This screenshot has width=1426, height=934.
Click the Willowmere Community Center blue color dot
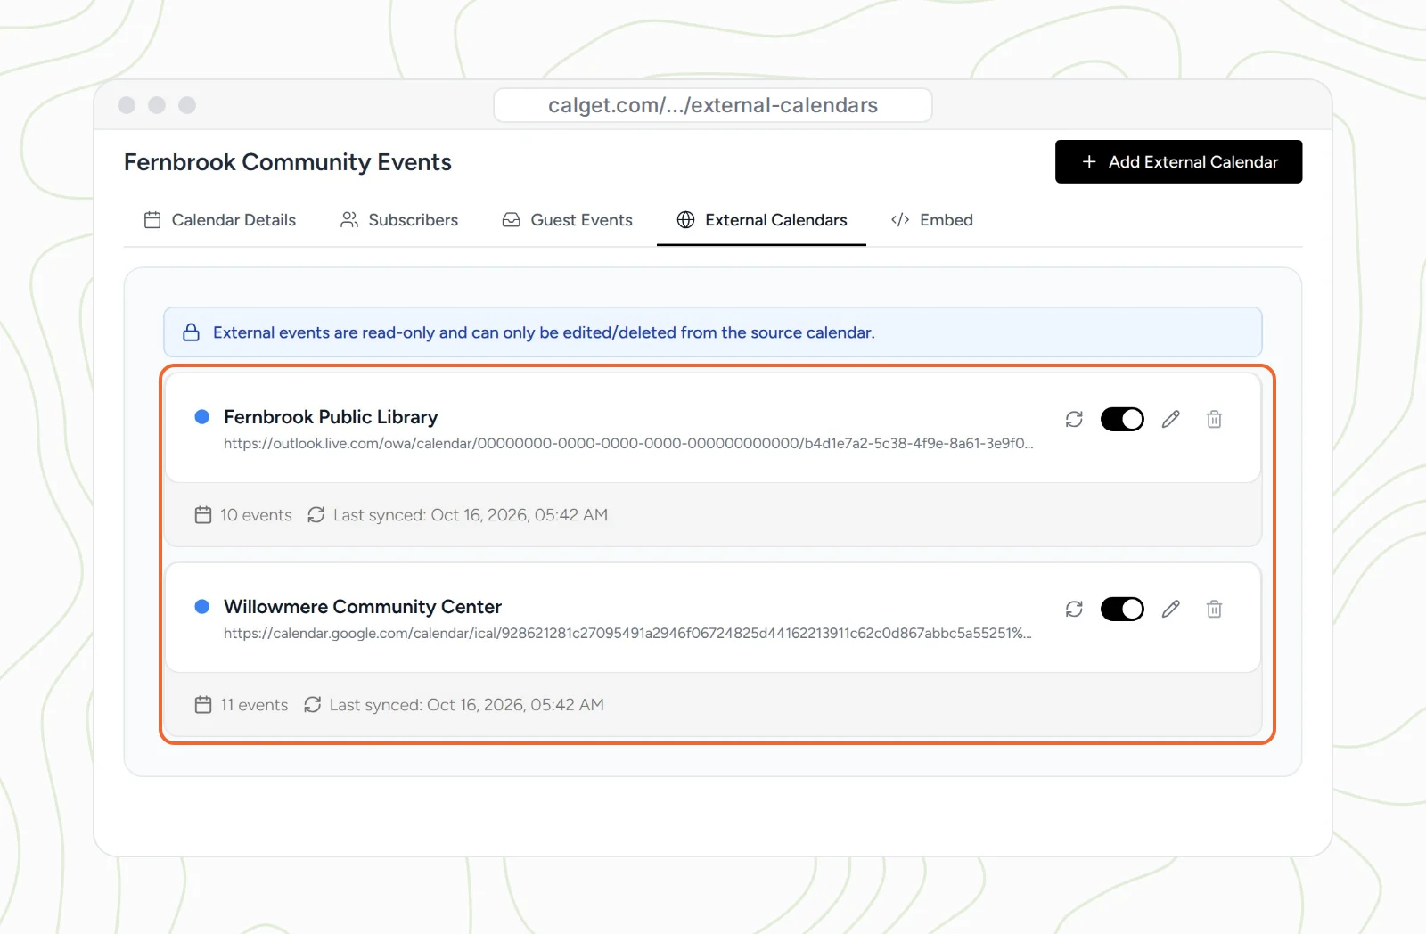[202, 606]
